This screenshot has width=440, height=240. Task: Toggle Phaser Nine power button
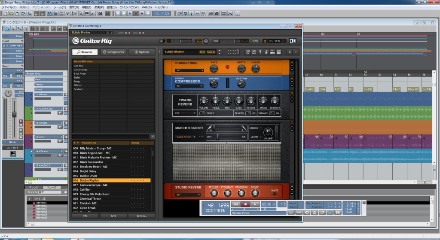point(292,62)
